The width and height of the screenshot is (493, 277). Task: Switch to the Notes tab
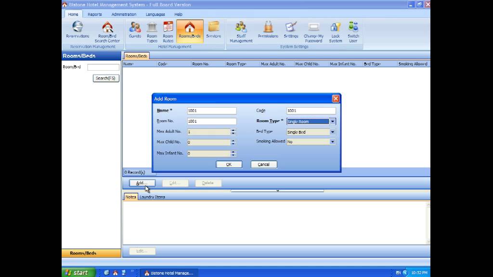[130, 197]
